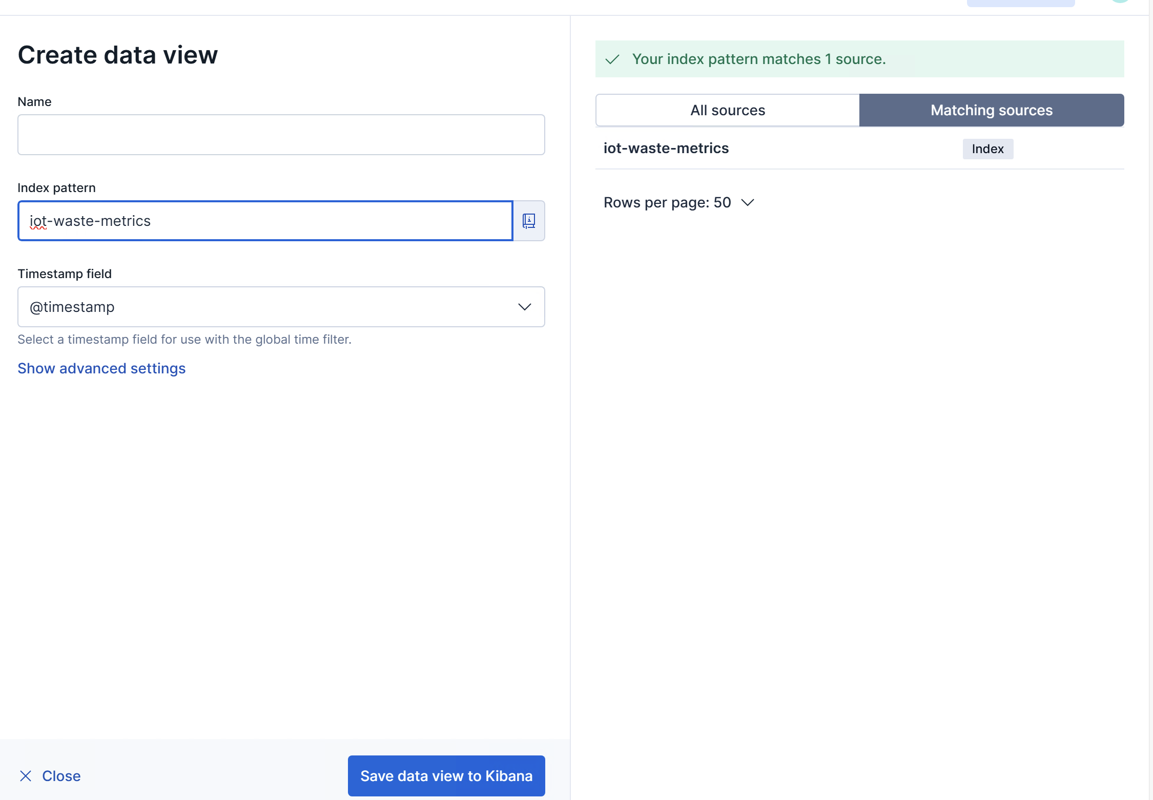Open the Rows per page dropdown
1153x800 pixels.
678,203
